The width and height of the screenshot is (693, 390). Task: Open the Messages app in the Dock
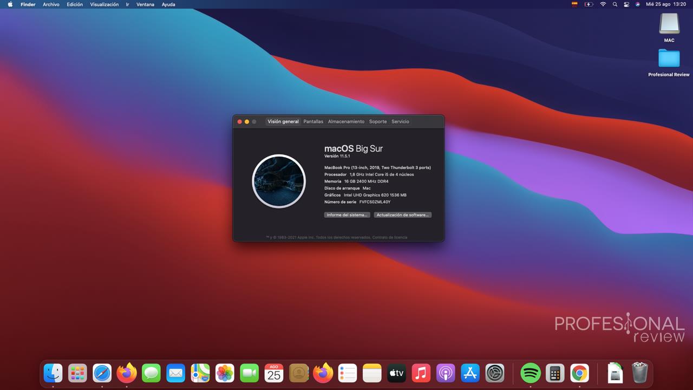click(x=152, y=373)
